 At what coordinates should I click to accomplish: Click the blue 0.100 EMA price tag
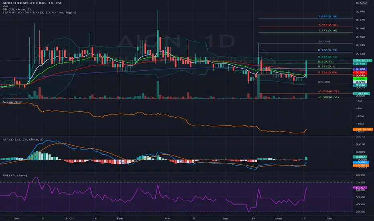(x=360, y=69)
